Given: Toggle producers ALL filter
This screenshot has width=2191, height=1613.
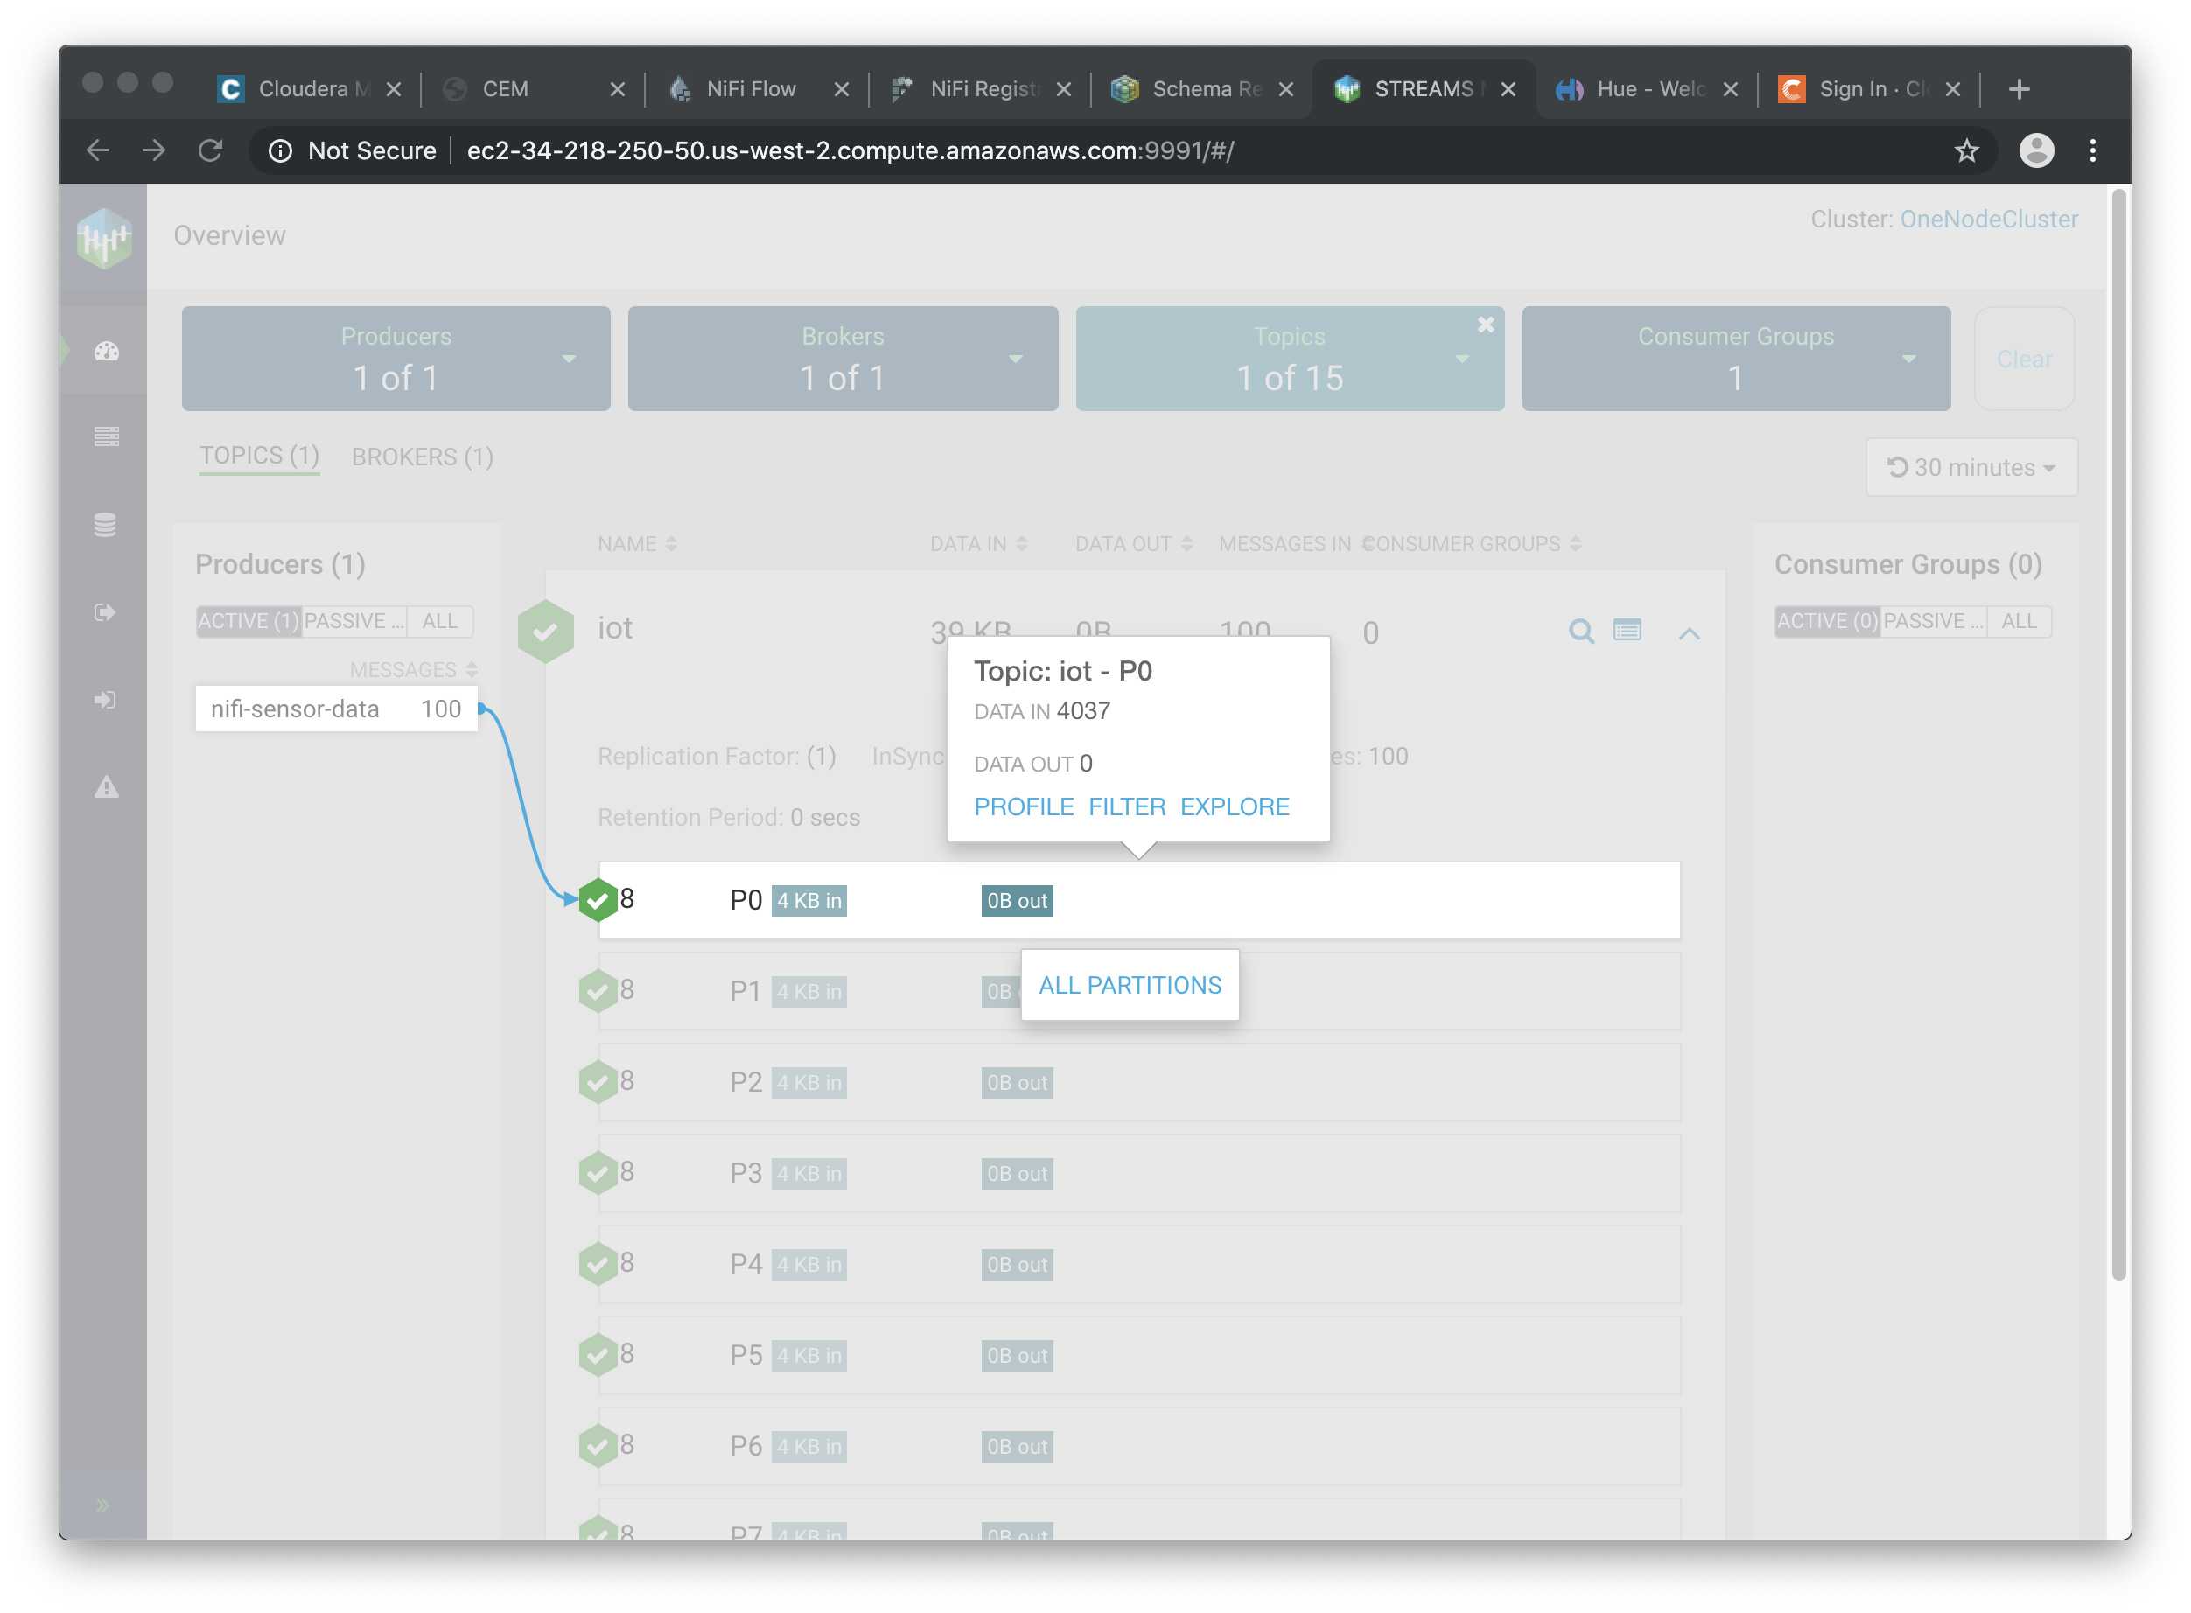Looking at the screenshot, I should coord(439,621).
